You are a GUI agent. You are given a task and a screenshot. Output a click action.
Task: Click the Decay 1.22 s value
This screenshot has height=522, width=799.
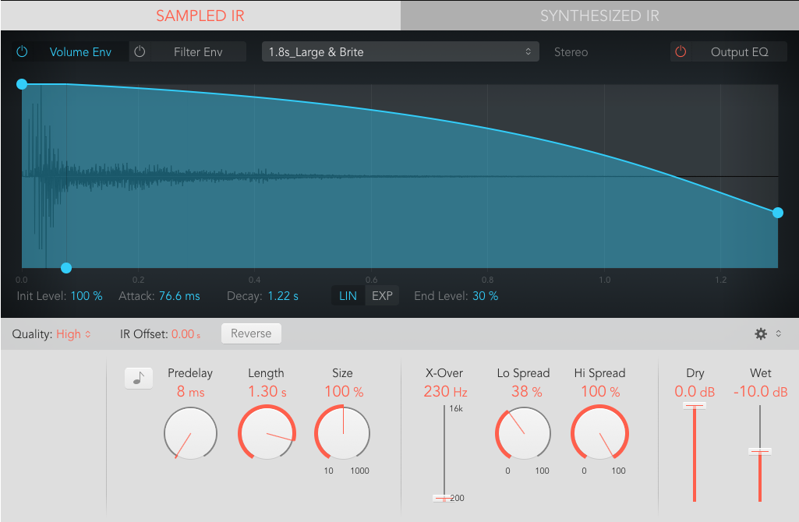point(283,296)
